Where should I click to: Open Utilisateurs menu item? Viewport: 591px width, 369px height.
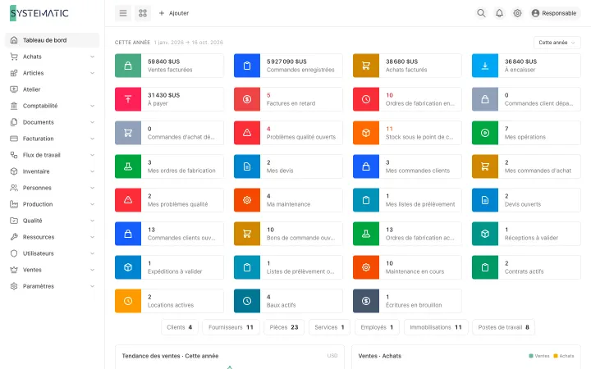click(52, 253)
